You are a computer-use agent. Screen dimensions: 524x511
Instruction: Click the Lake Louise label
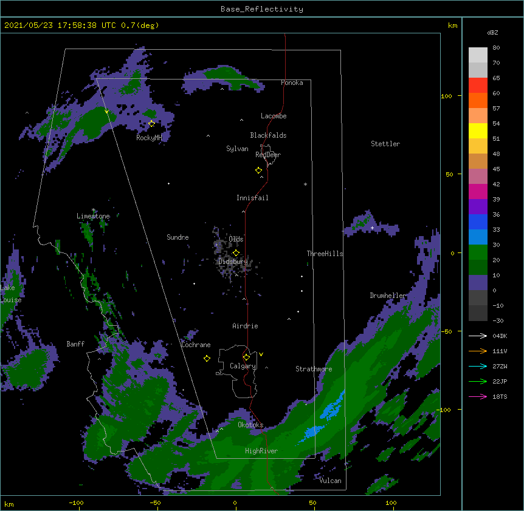10,294
